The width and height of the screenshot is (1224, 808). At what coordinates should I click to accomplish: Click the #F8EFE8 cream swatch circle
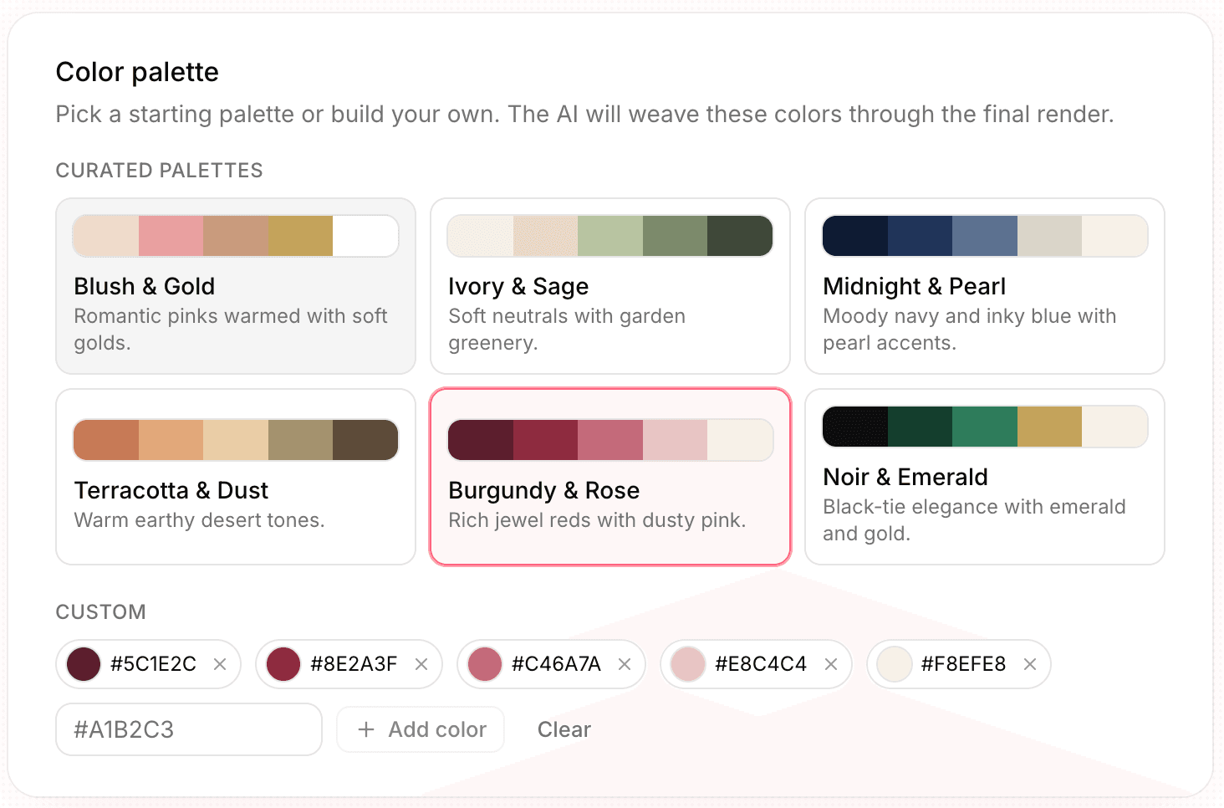click(895, 664)
